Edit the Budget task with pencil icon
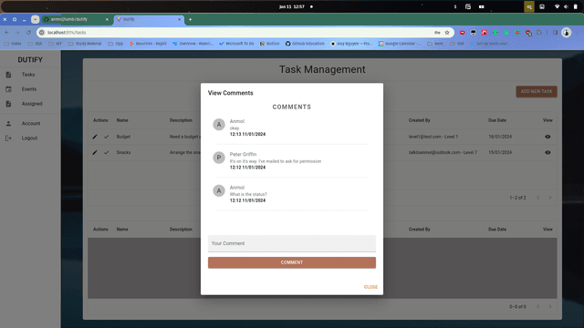584x328 pixels. pos(95,137)
